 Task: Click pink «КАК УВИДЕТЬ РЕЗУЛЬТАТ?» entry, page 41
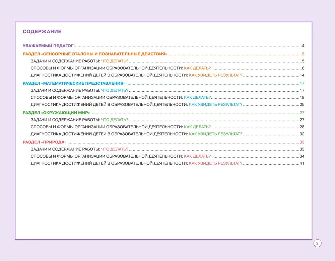tap(215, 163)
